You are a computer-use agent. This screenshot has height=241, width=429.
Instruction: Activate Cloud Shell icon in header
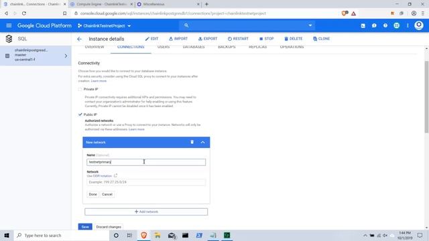[x=363, y=25]
